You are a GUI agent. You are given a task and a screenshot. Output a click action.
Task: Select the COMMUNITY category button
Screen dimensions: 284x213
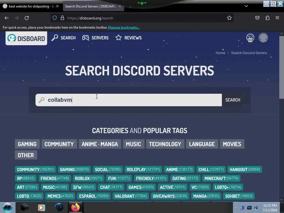point(59,144)
